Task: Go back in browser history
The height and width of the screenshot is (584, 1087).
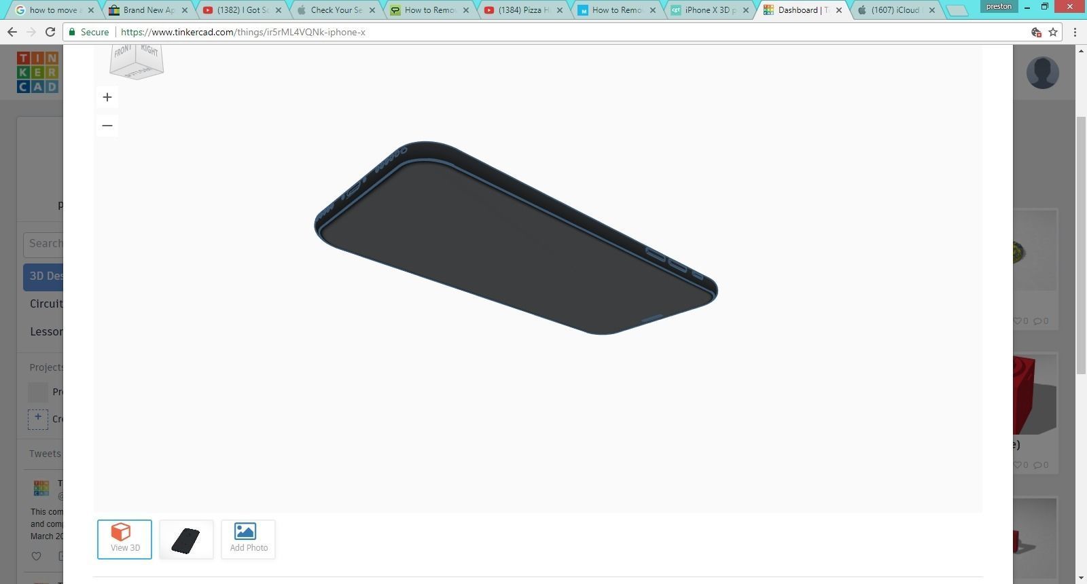Action: [x=12, y=32]
